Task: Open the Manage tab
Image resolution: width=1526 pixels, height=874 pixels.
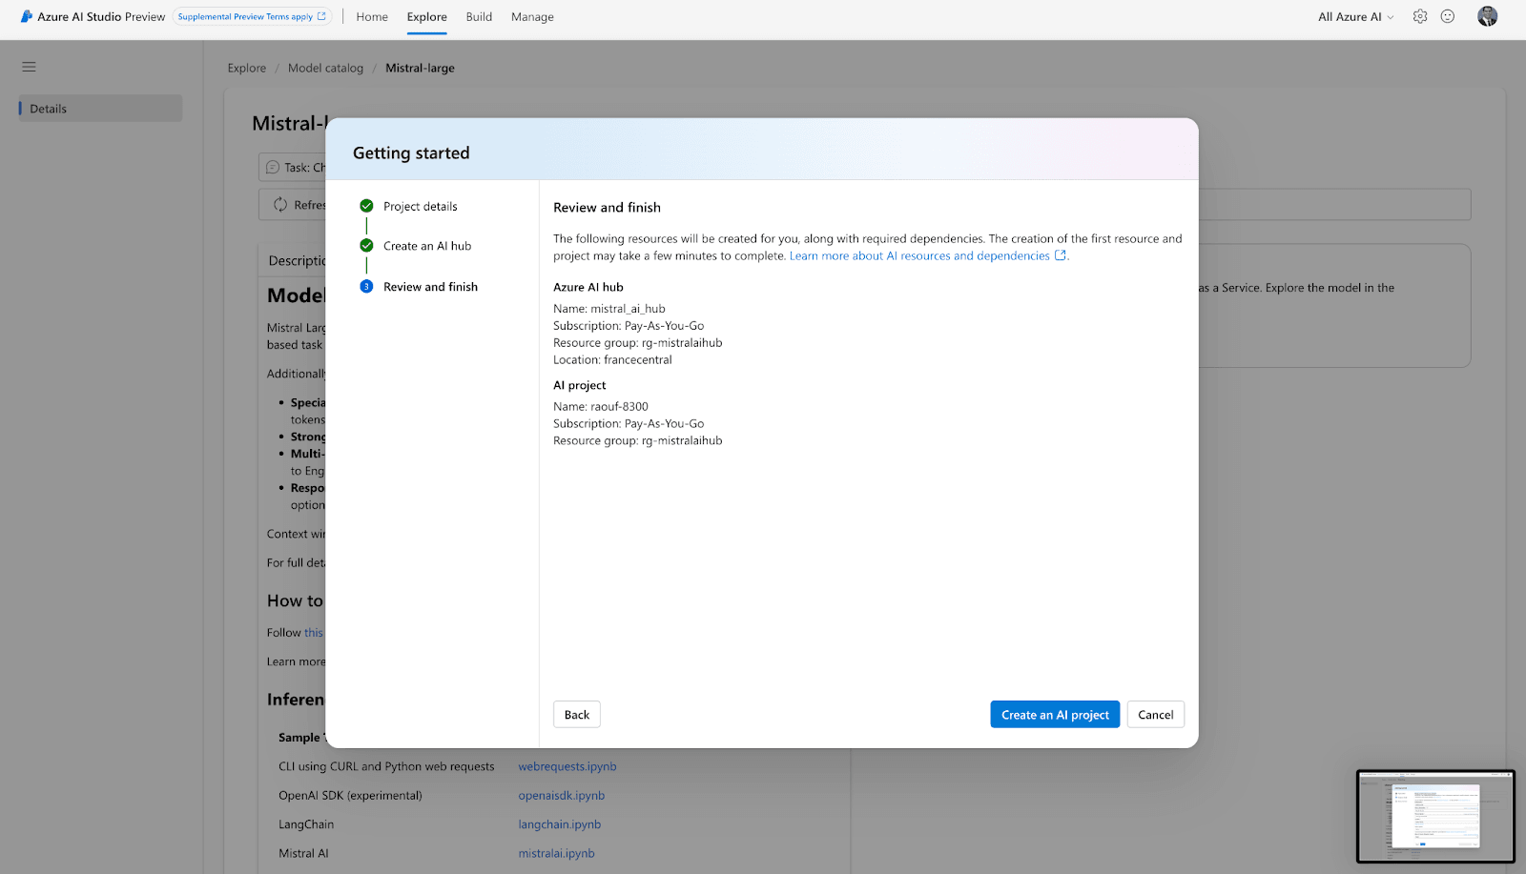Action: point(532,17)
